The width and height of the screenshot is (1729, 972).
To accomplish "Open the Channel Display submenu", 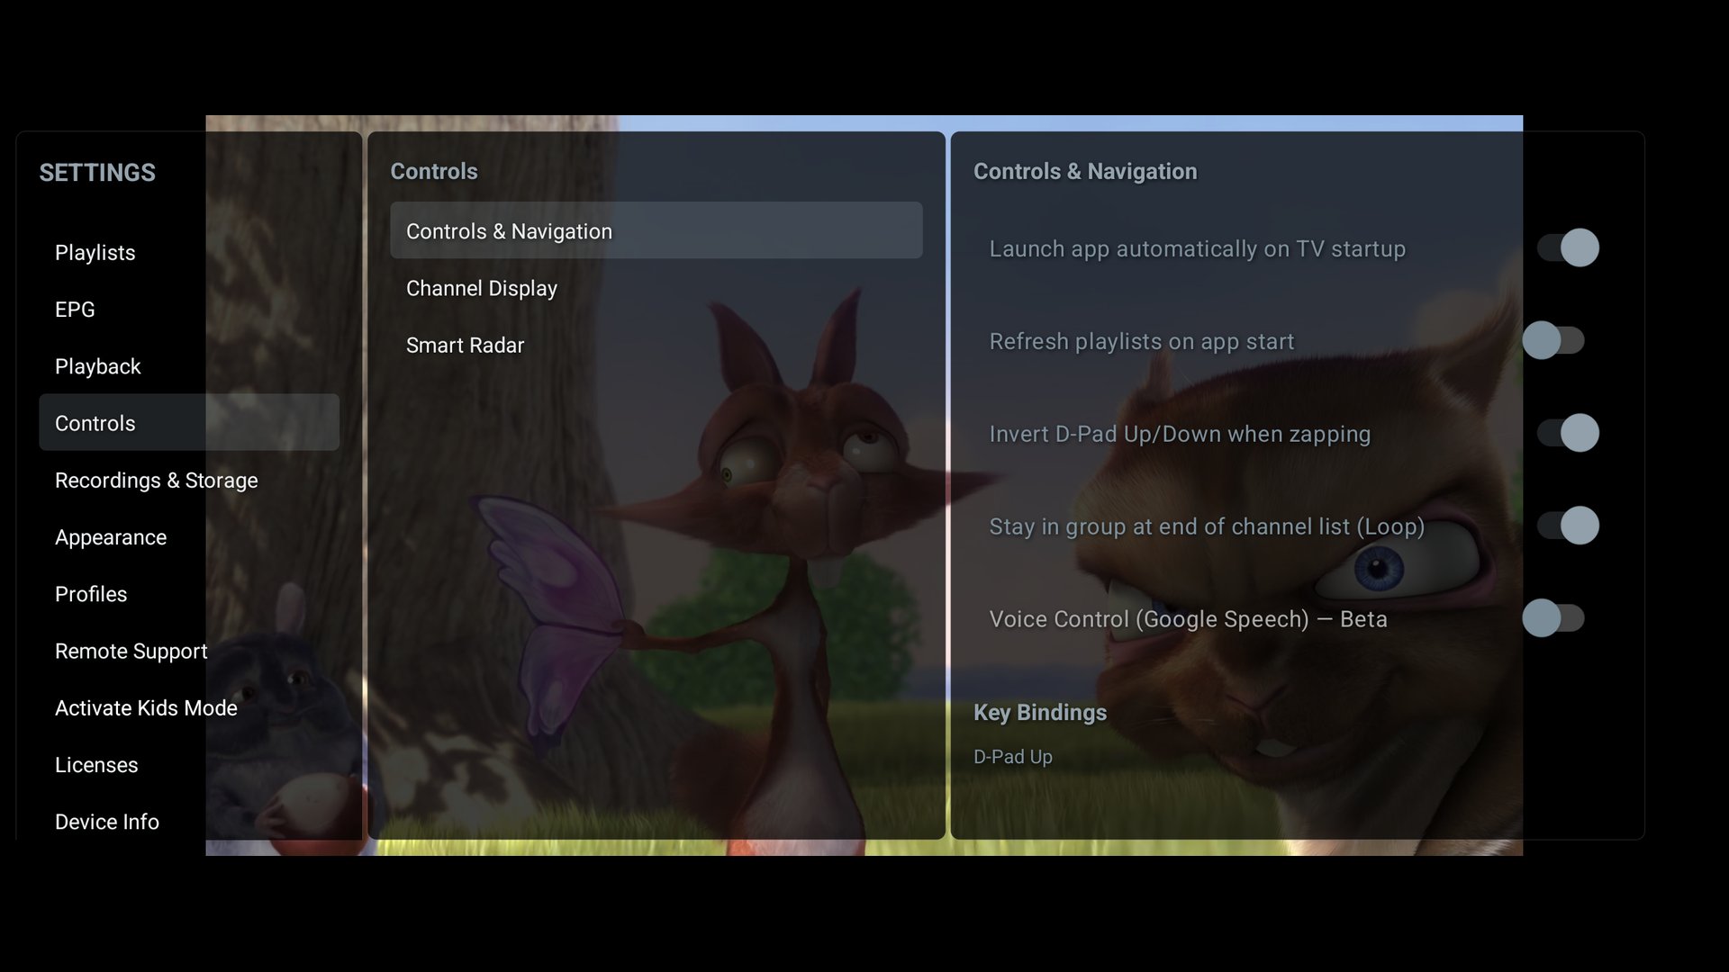I will [656, 288].
